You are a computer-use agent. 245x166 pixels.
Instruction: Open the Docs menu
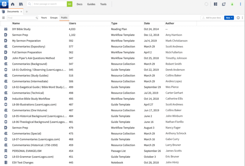[x=79, y=4]
